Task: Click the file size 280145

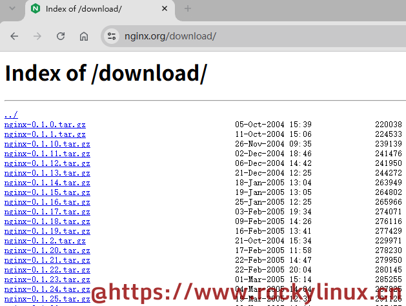Action: (389, 270)
